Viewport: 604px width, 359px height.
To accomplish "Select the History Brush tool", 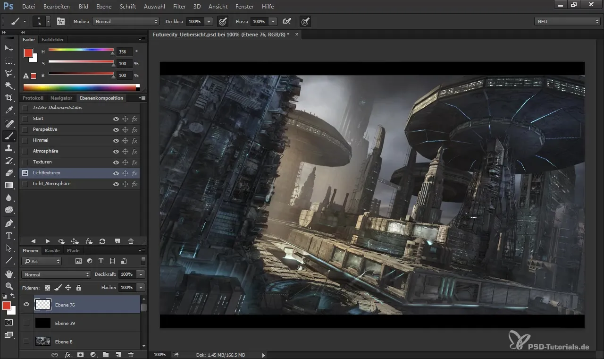I will [9, 161].
